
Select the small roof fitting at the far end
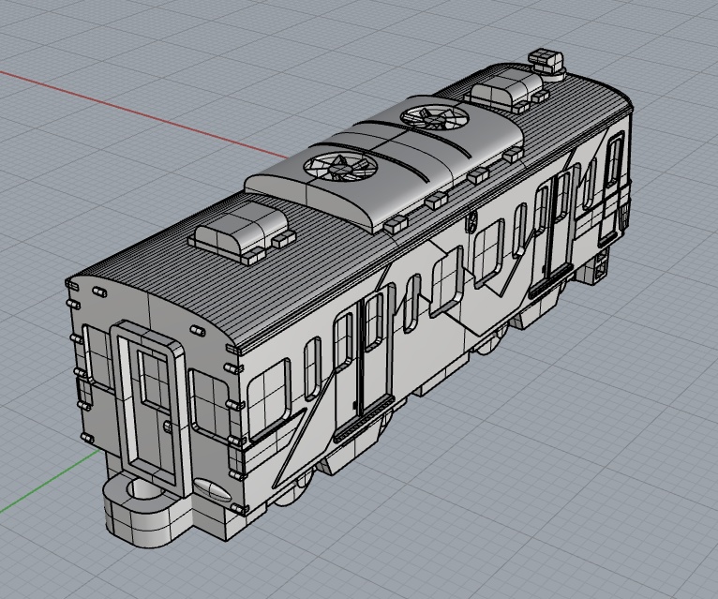[547, 64]
